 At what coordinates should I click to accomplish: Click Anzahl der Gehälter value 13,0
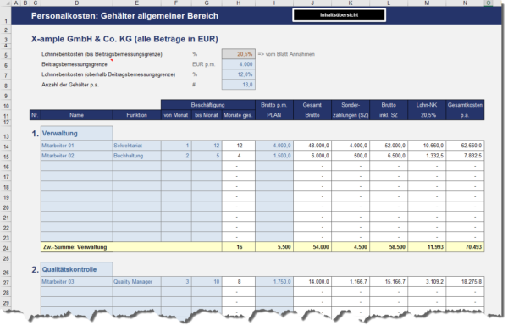coord(239,85)
